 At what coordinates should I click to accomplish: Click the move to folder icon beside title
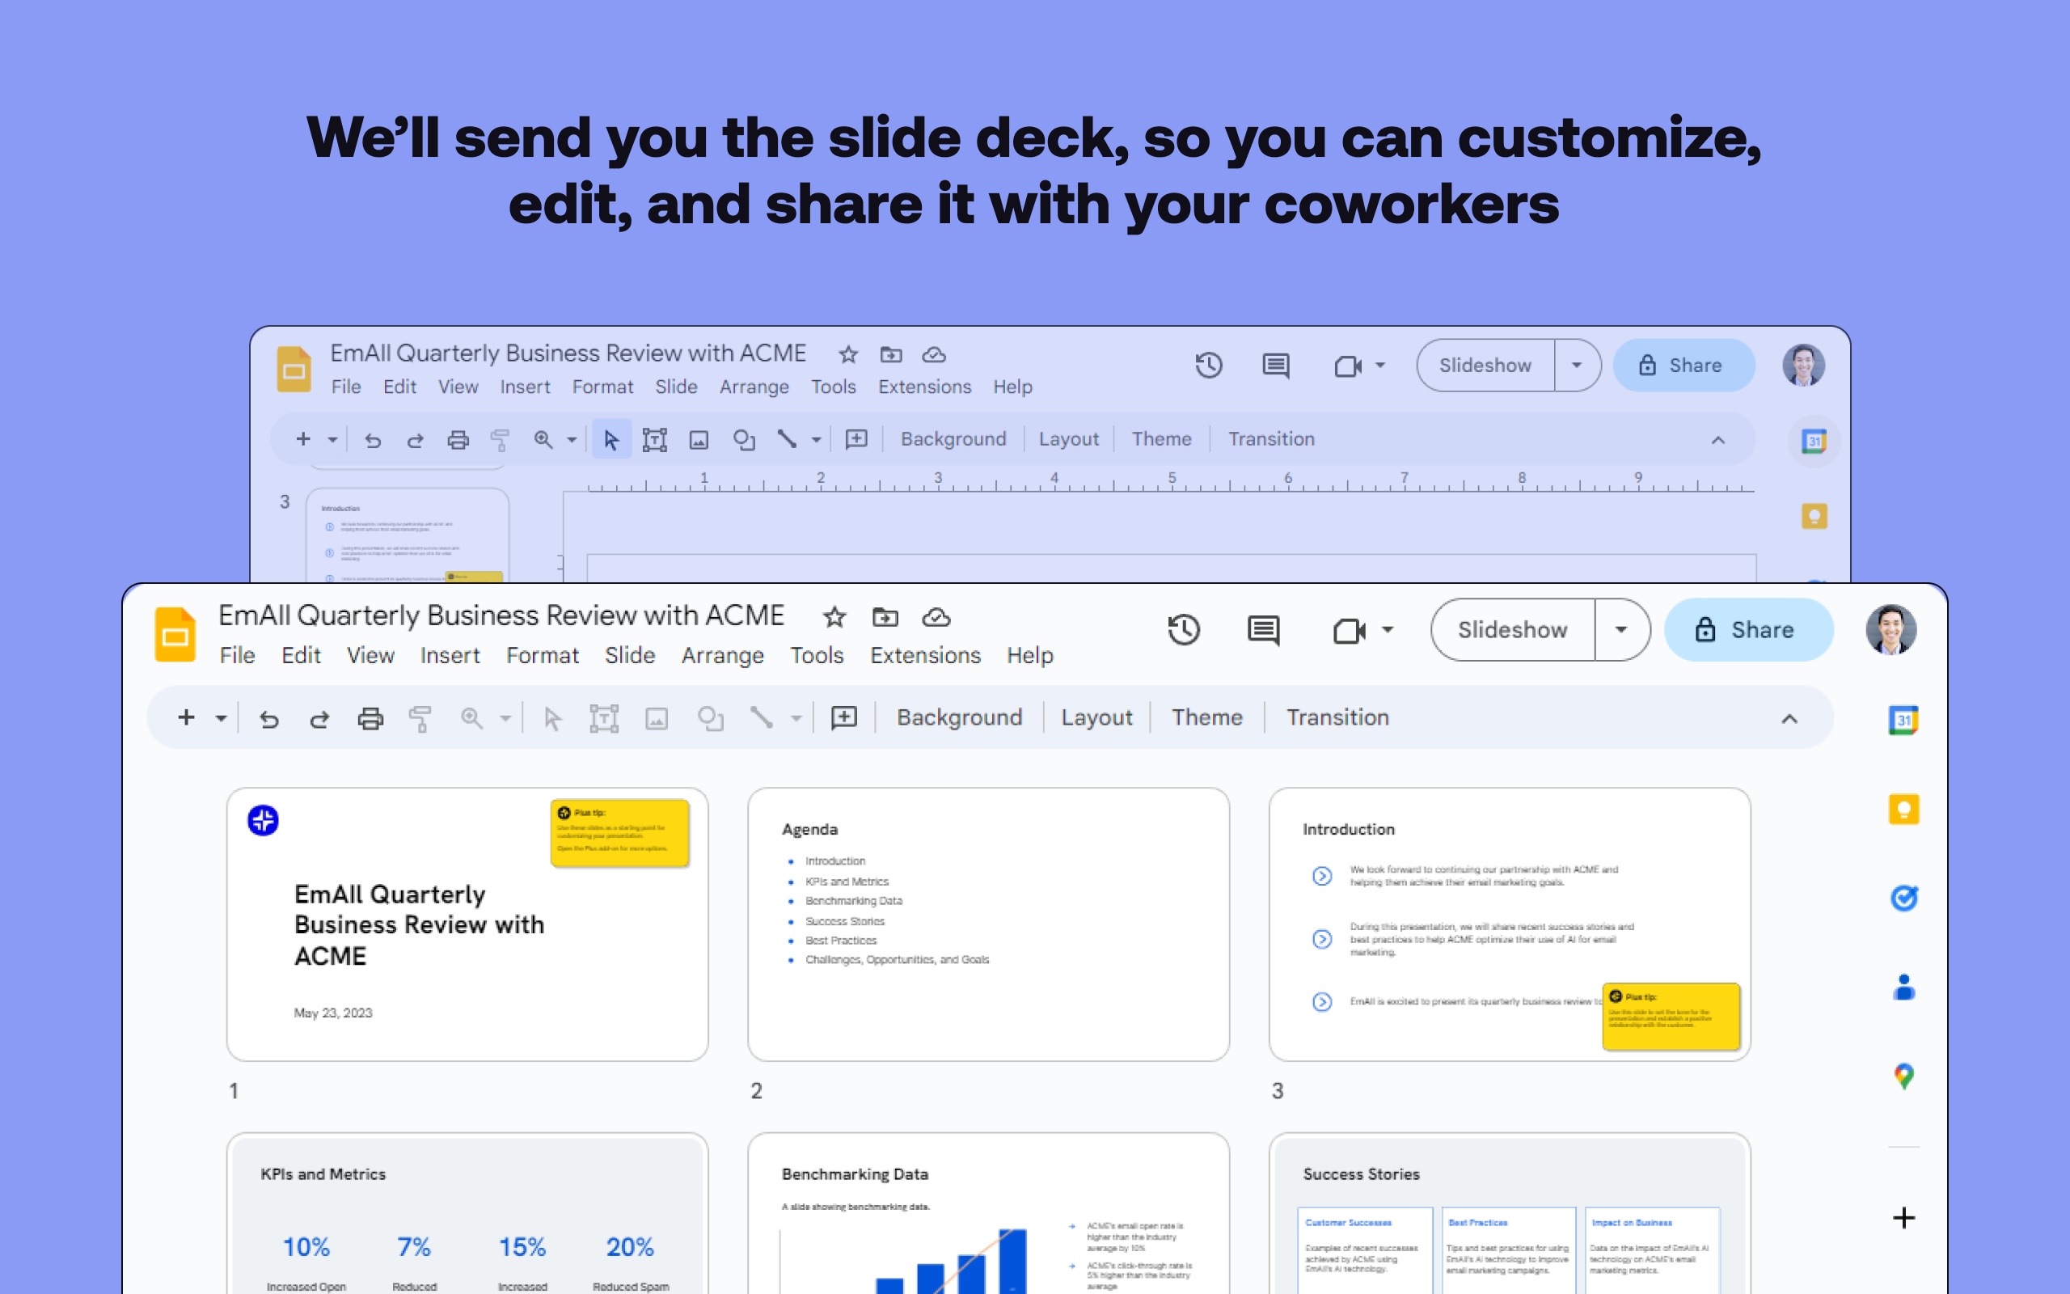(885, 617)
